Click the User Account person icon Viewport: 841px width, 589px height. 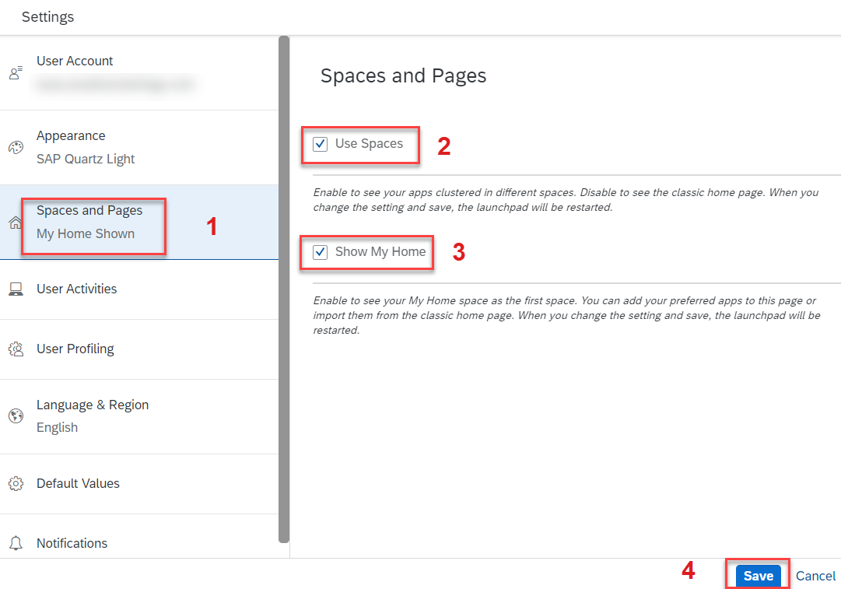[16, 73]
